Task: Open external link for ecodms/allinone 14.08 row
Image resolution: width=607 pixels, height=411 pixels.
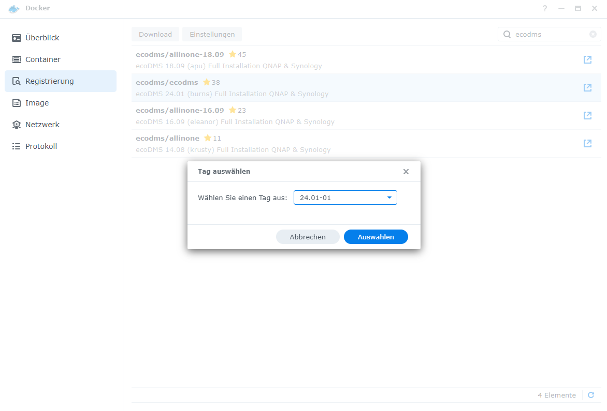Action: (587, 143)
